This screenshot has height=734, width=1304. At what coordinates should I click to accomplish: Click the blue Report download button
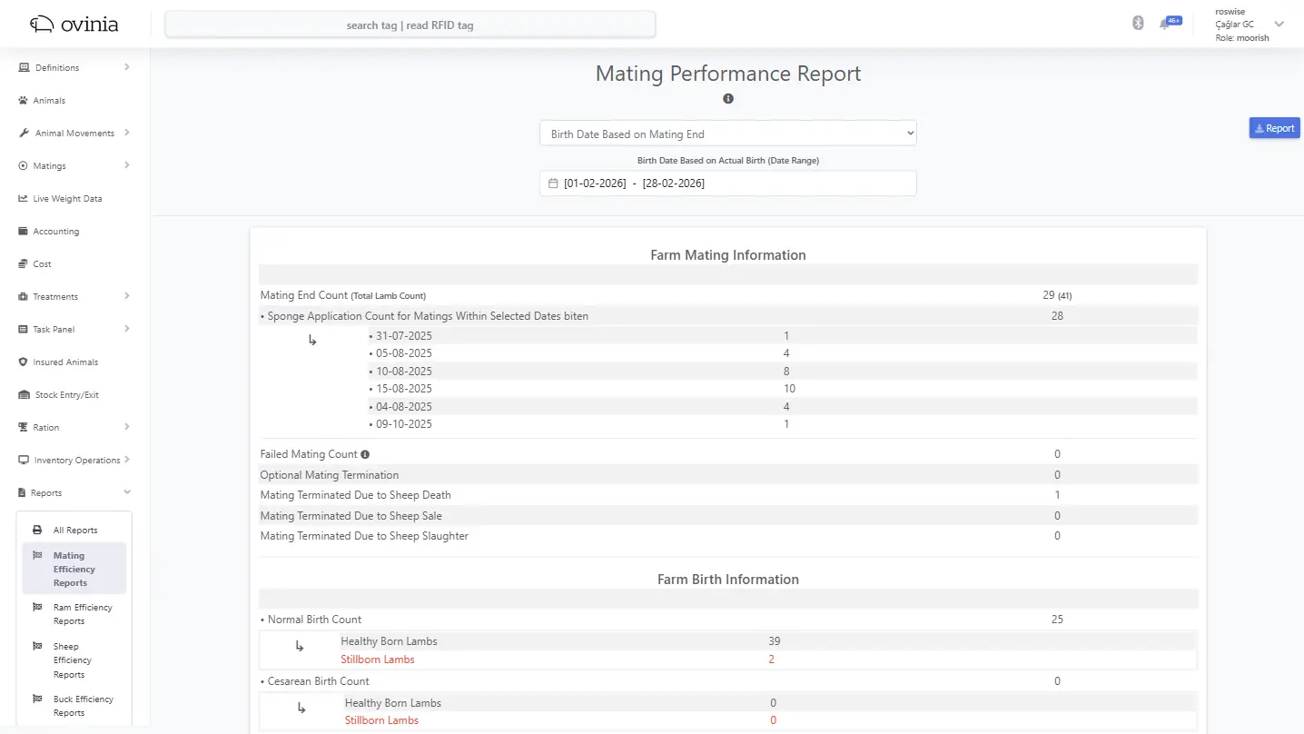[1274, 127]
